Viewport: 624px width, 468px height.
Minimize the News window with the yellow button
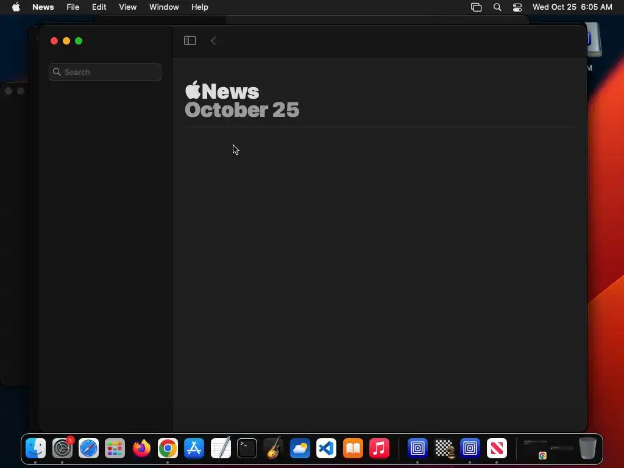[66, 41]
